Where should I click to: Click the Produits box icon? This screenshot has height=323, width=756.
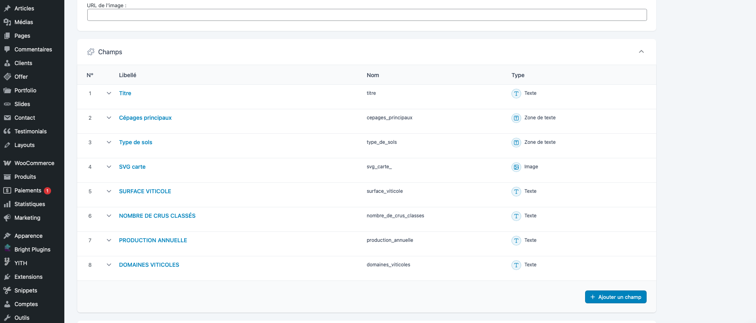(x=7, y=177)
